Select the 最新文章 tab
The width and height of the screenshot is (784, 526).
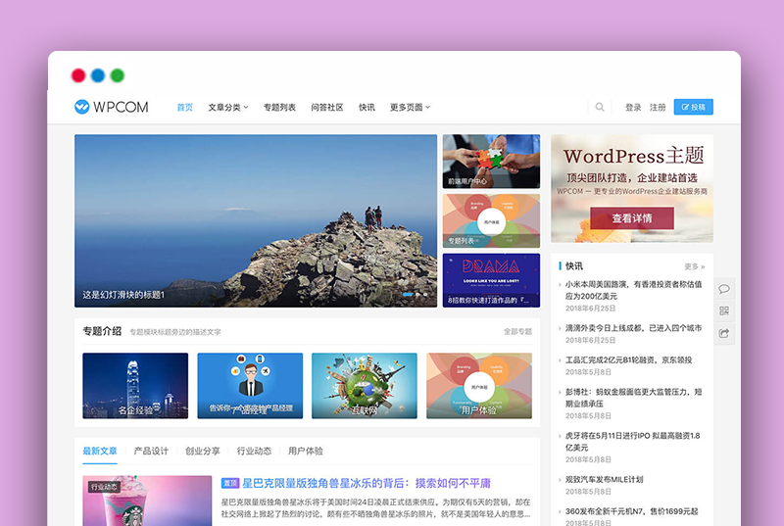pos(100,451)
